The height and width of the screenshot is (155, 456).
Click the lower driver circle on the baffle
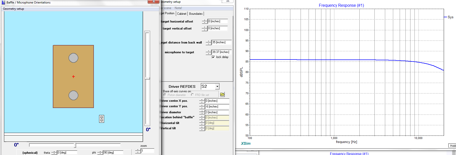tap(73, 95)
